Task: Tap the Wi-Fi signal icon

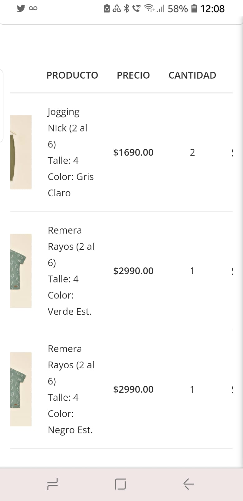Action: (x=149, y=8)
